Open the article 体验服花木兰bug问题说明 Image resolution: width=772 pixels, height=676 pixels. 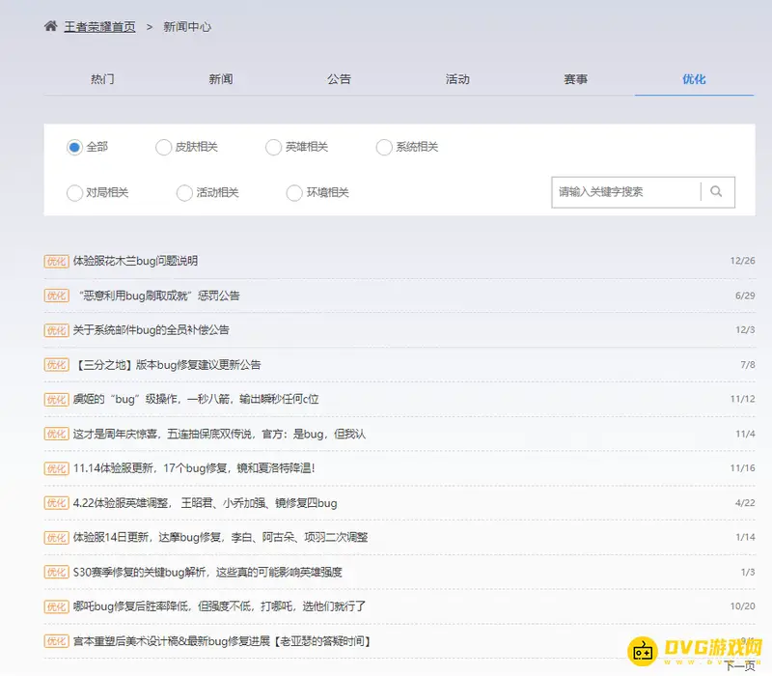135,260
